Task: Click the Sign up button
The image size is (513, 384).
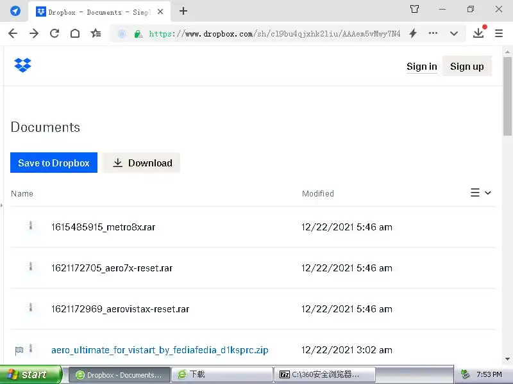Action: 467,67
